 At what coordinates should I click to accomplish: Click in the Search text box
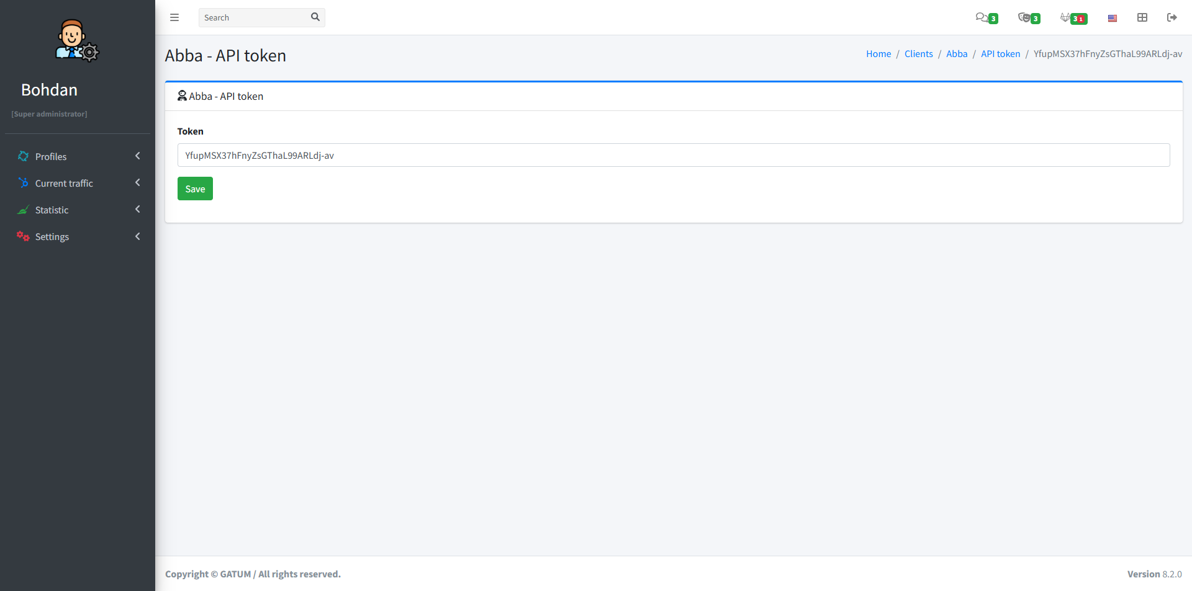tap(255, 17)
